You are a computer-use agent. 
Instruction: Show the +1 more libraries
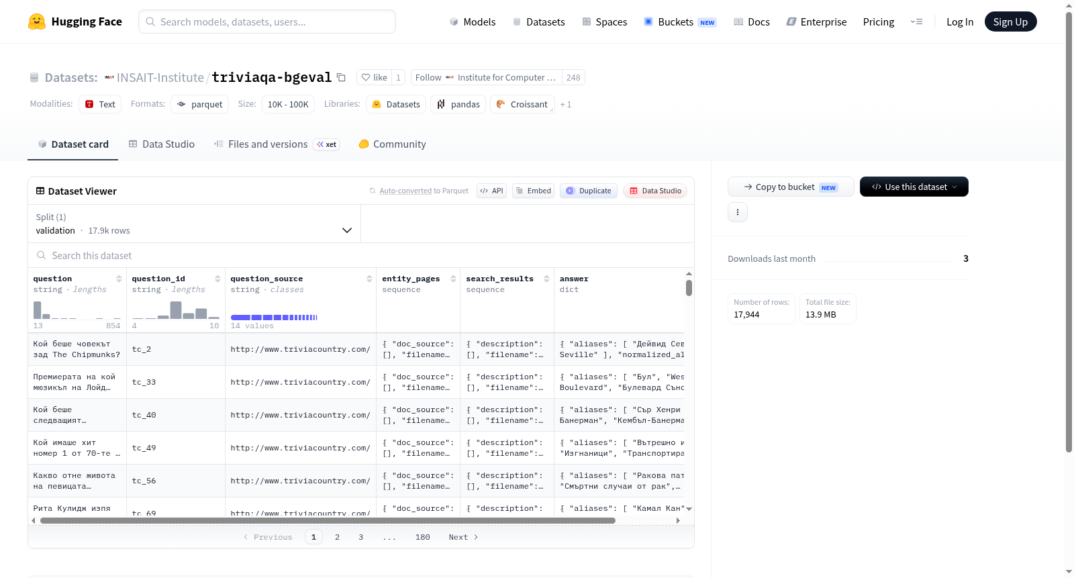[x=566, y=104]
